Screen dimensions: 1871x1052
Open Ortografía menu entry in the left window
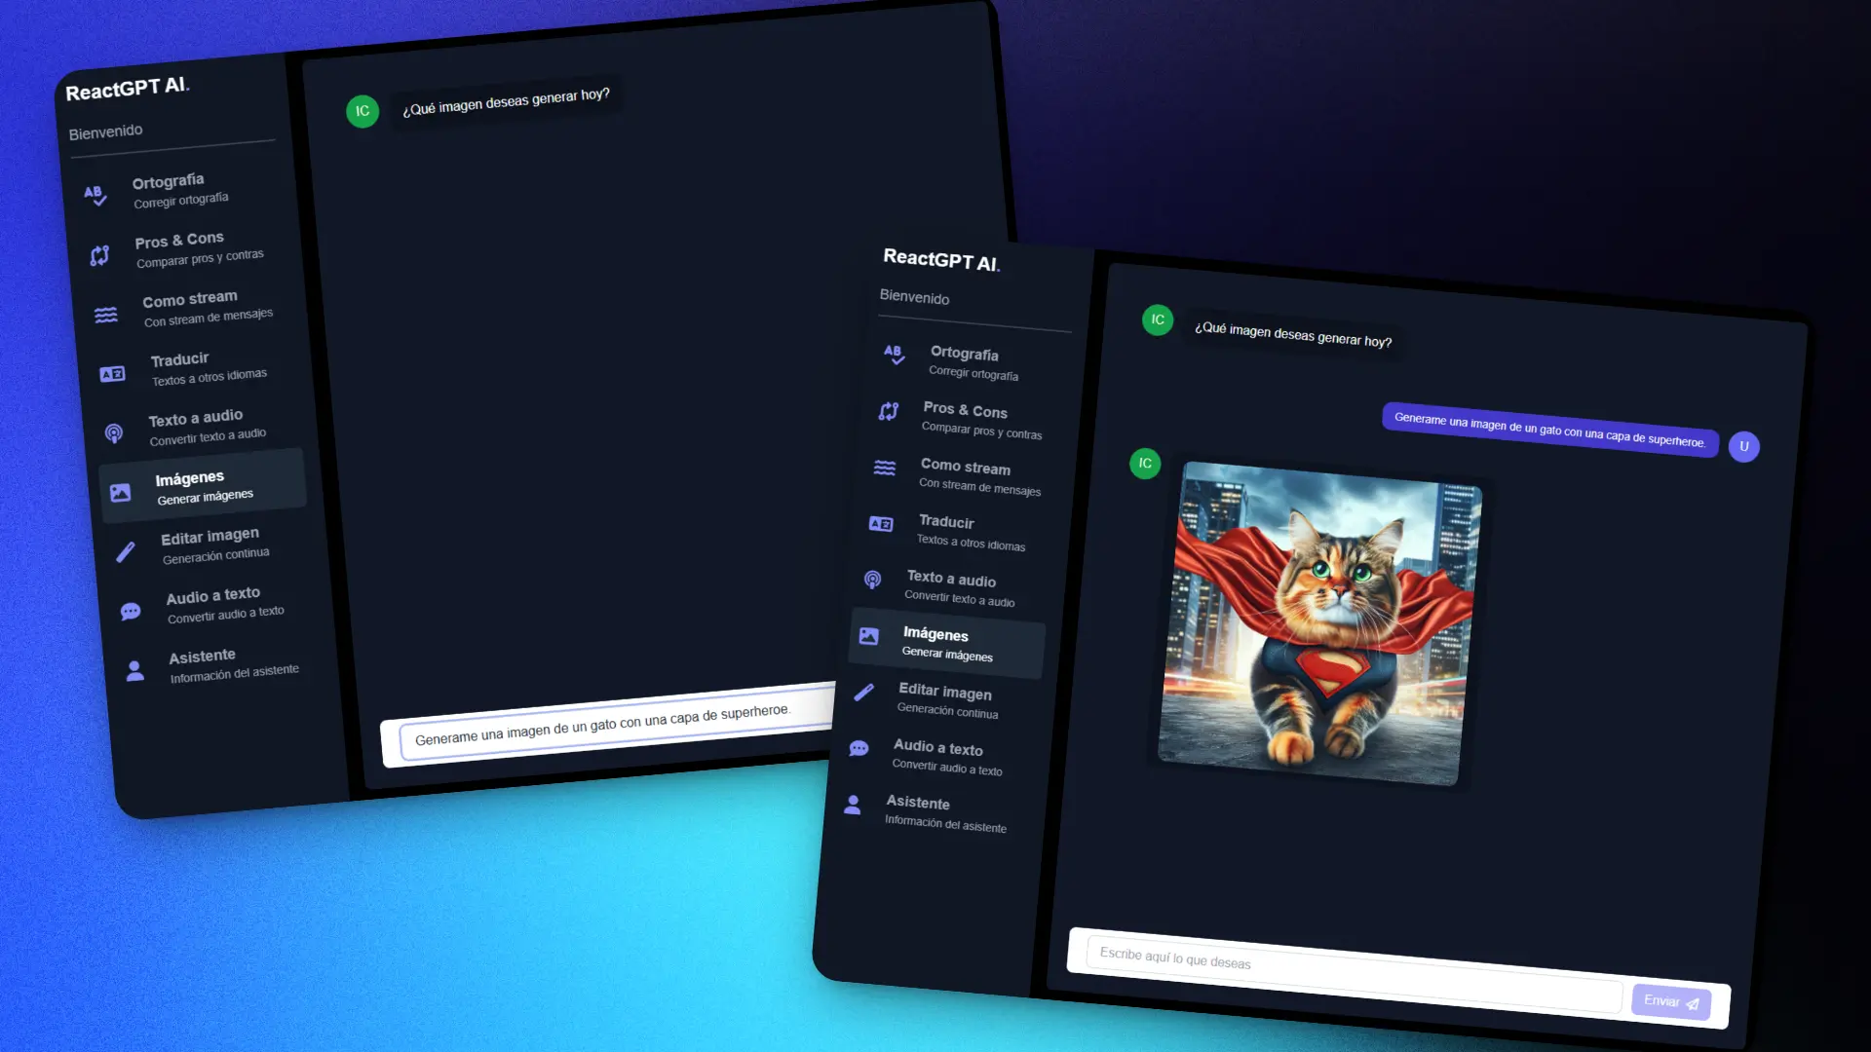pos(180,190)
